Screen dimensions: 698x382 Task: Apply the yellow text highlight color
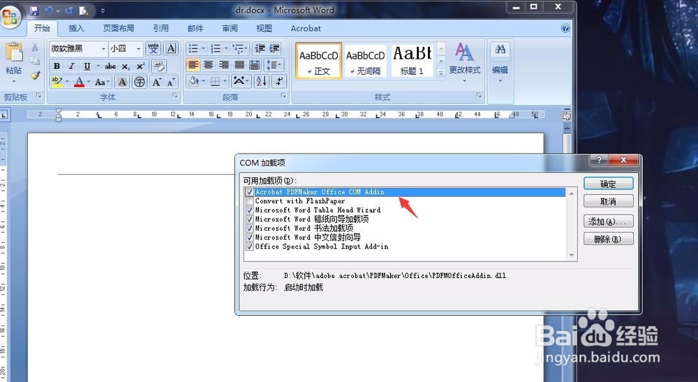point(57,82)
